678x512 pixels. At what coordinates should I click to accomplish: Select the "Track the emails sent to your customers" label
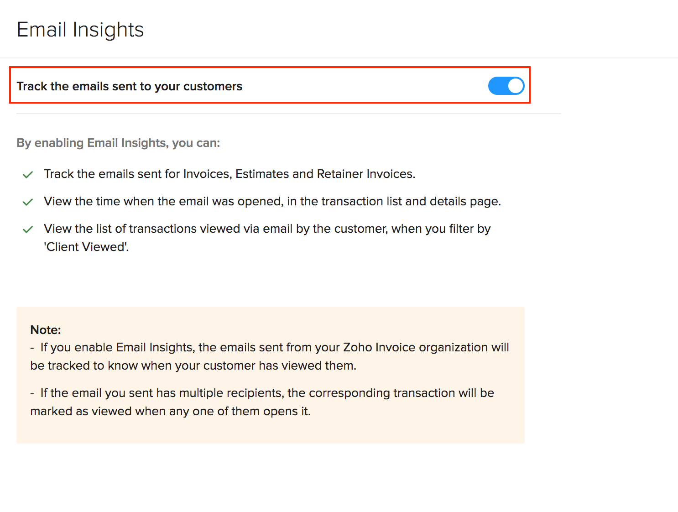point(129,86)
